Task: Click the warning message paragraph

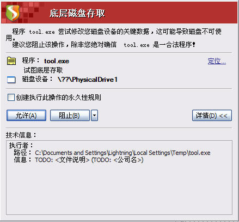Action: 114,38
